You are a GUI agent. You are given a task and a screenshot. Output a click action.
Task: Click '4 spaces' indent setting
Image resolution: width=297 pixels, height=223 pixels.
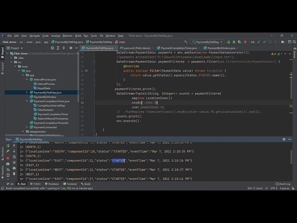coord(284,188)
